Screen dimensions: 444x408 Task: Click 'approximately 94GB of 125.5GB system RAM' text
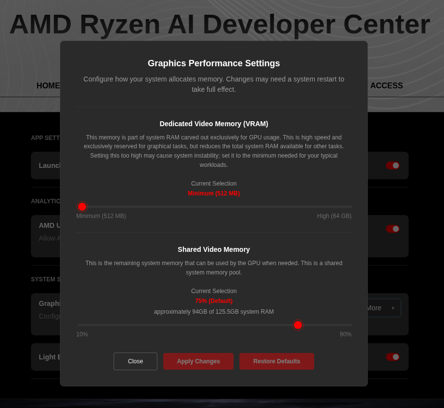pos(214,312)
